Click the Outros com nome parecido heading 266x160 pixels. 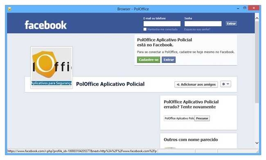(x=191, y=140)
